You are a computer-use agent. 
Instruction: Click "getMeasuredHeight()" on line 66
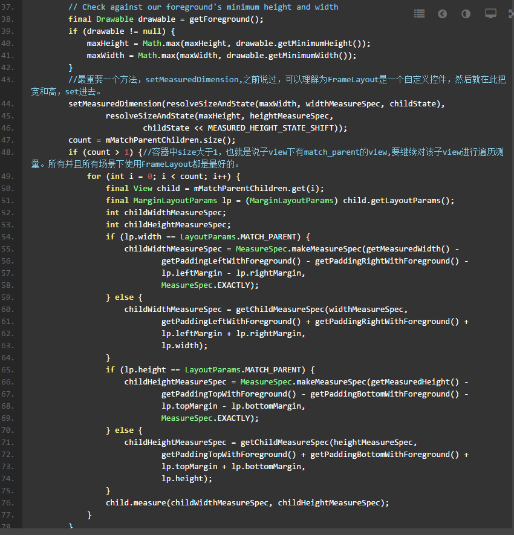pyautogui.click(x=415, y=382)
